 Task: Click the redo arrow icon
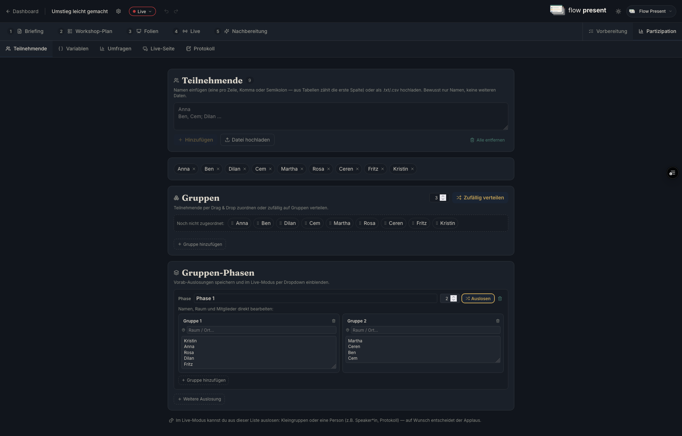176,11
